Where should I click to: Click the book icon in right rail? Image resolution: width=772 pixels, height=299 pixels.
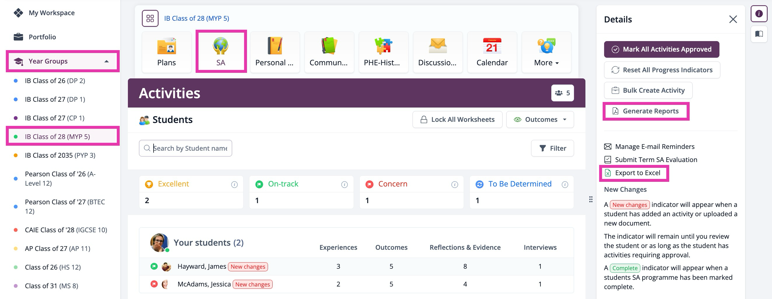point(759,34)
